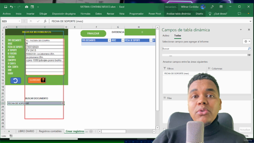Click the FV-2415 soporte field
Image resolution: width=254 pixels, height=143 pixels.
(x=45, y=50)
